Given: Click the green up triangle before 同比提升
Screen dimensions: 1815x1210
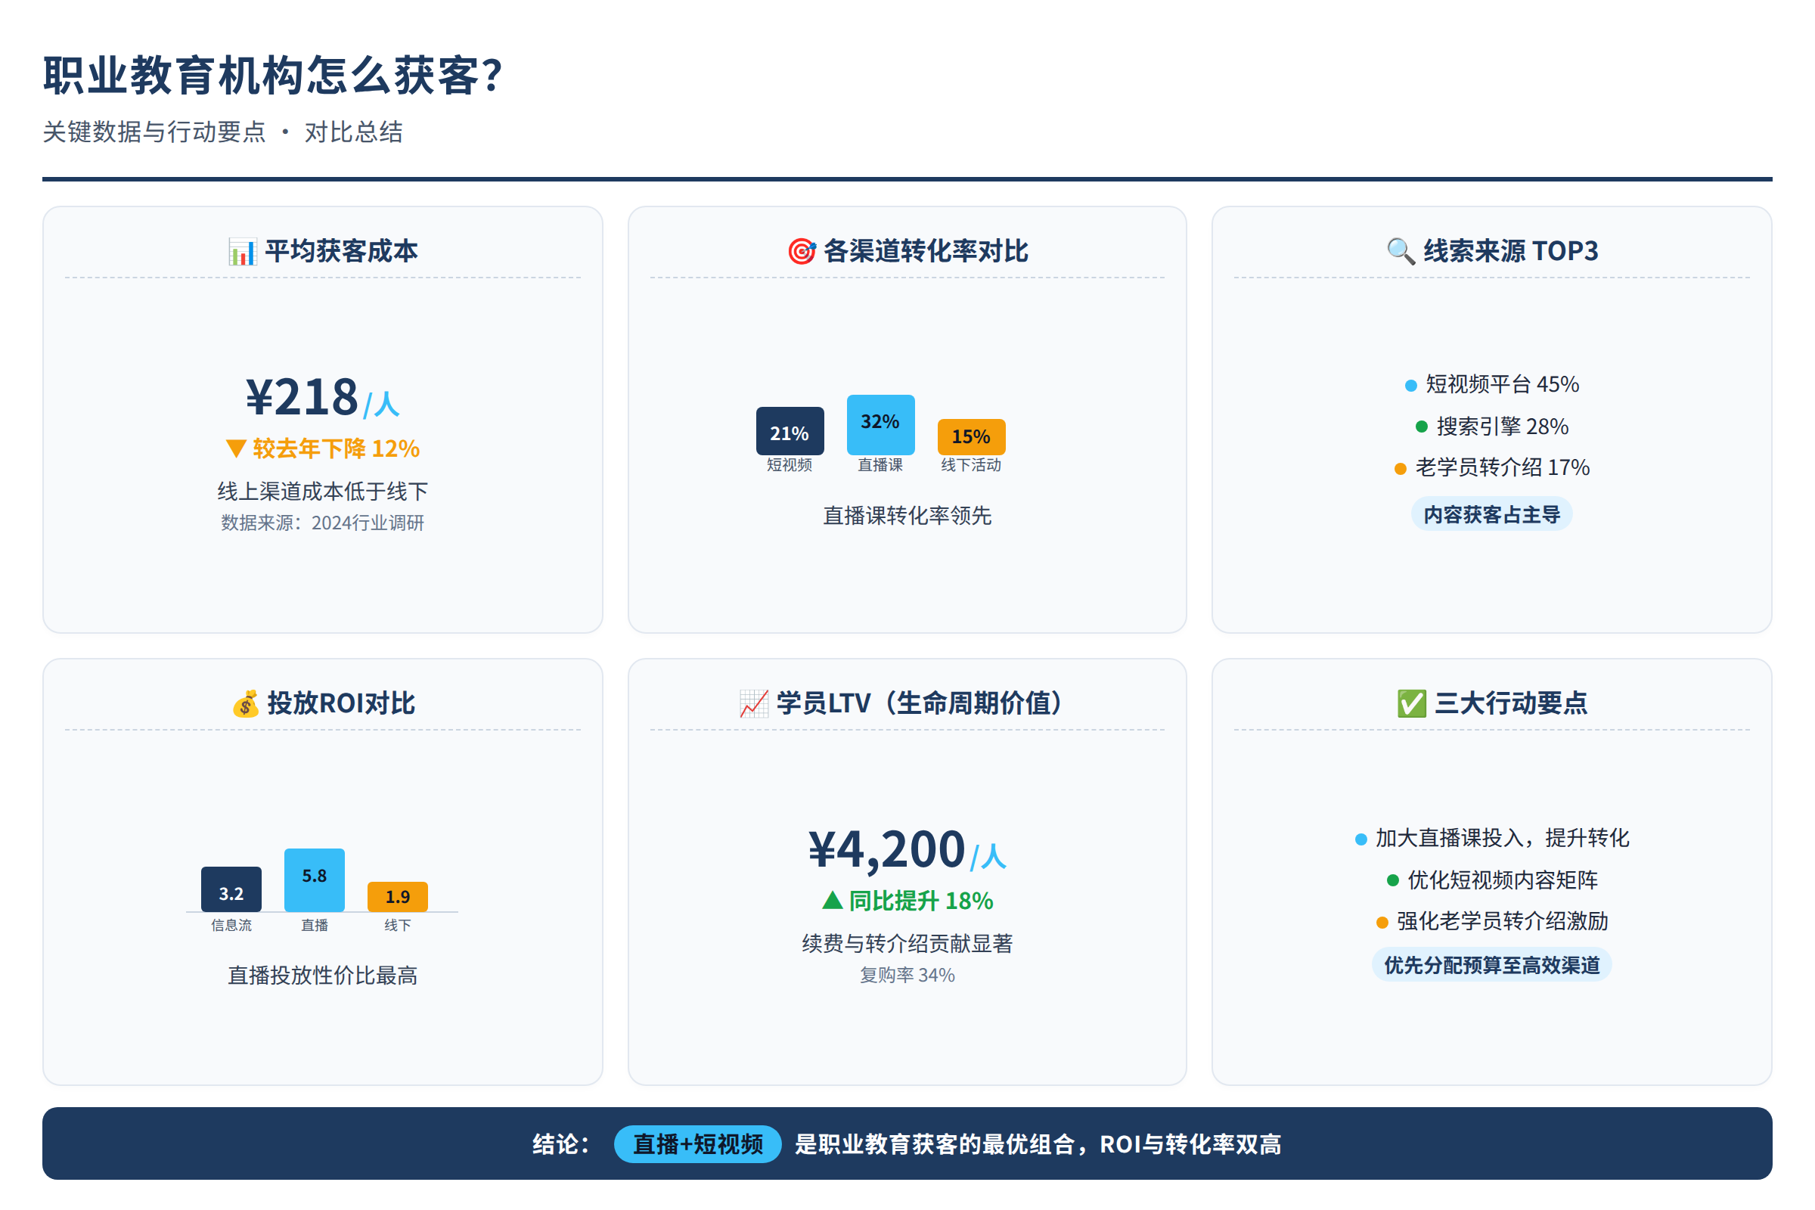Looking at the screenshot, I should point(833,900).
